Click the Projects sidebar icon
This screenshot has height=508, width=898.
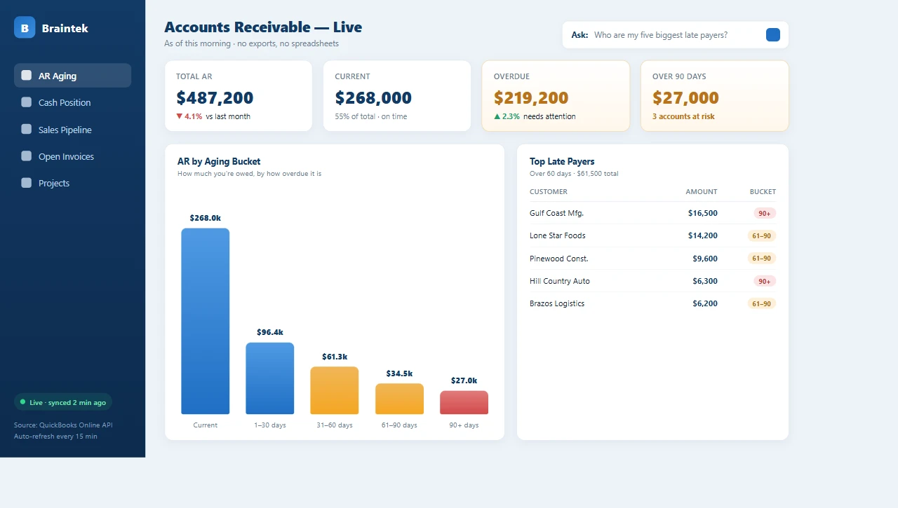(x=27, y=183)
